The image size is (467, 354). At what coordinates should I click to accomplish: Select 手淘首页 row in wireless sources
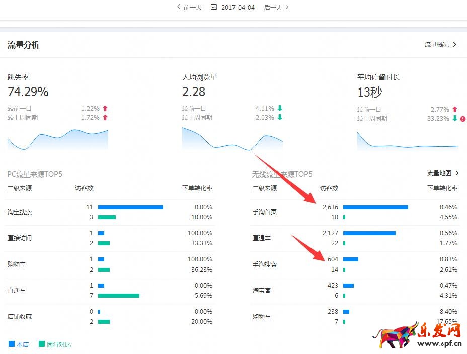click(x=265, y=212)
